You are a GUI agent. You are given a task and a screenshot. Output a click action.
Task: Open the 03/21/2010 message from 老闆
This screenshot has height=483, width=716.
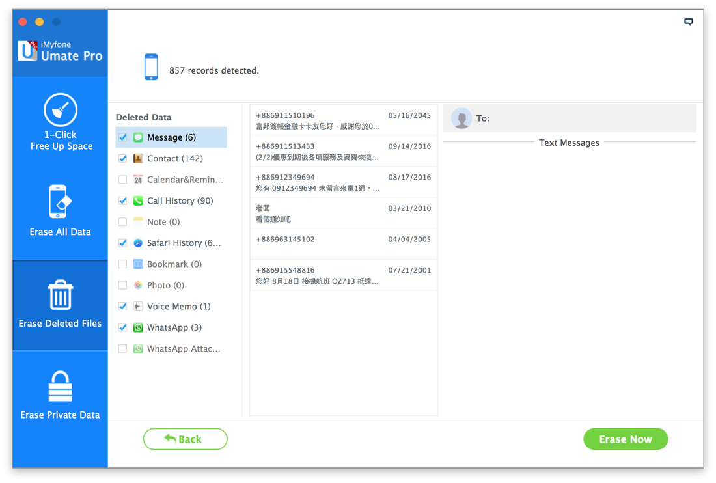pyautogui.click(x=344, y=214)
